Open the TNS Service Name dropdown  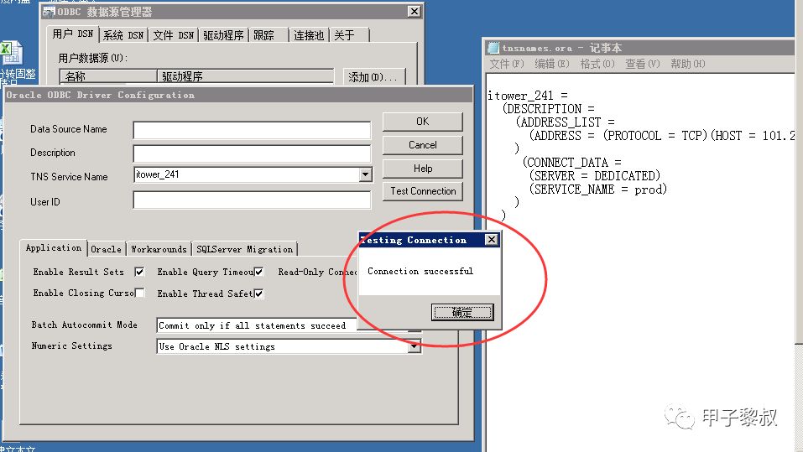tap(365, 174)
